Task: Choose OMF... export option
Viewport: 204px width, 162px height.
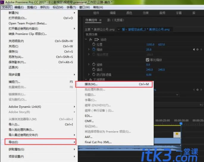Action: (115, 121)
